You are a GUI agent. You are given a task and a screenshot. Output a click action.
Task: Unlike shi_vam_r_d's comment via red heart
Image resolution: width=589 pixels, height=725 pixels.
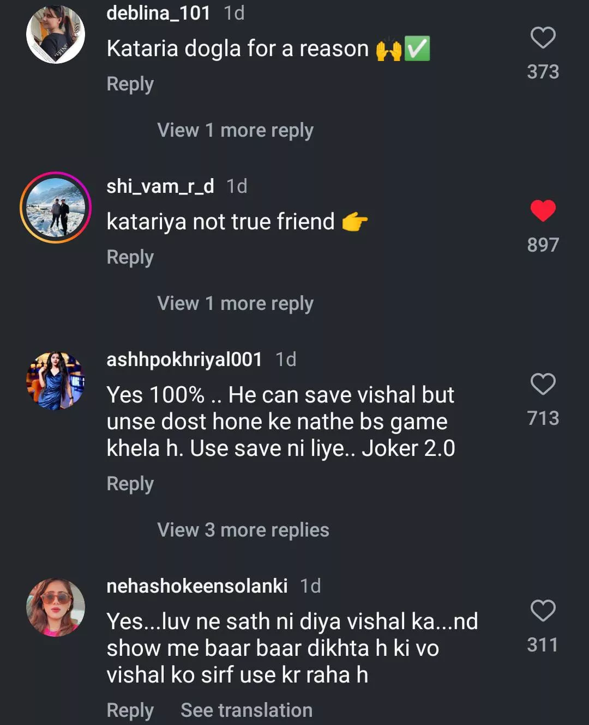[x=543, y=211]
